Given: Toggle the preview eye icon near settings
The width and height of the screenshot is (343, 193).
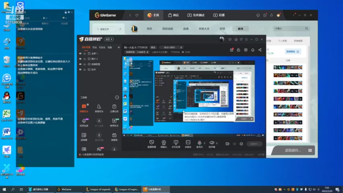Looking at the screenshot, I should (235, 144).
